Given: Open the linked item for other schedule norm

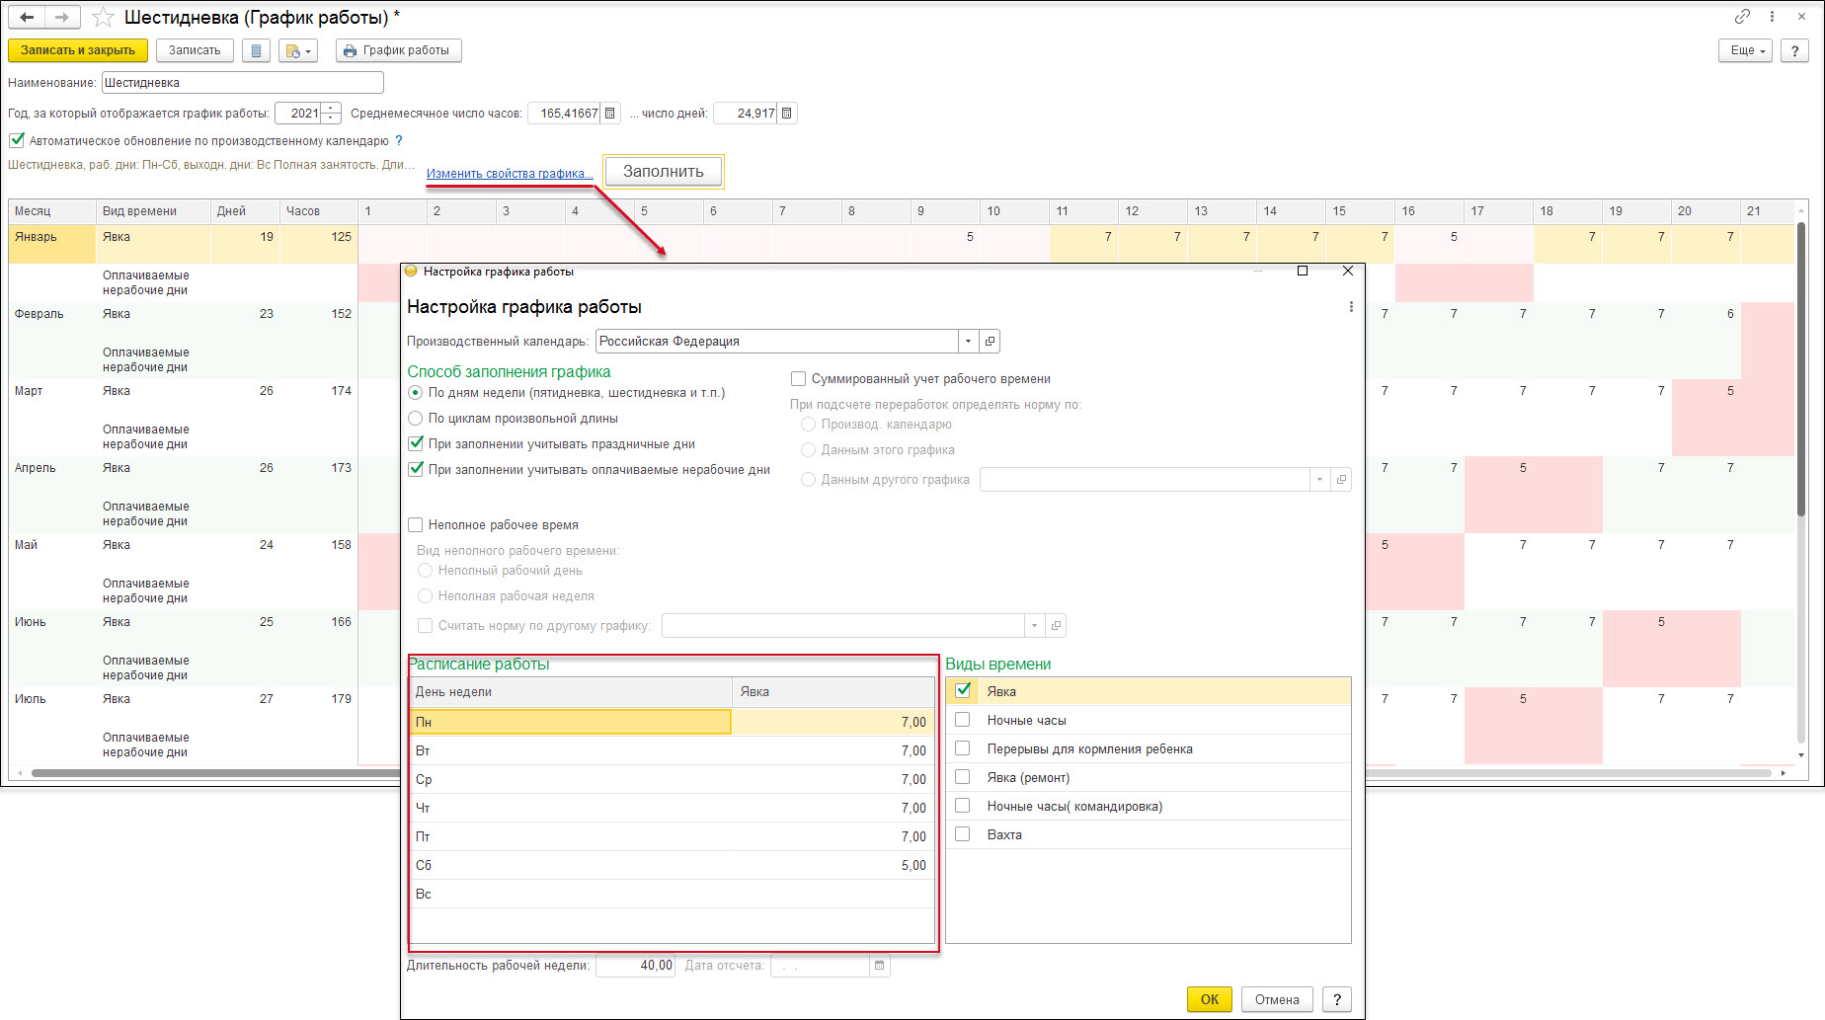Looking at the screenshot, I should click(1056, 626).
